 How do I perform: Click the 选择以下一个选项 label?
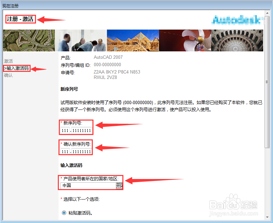click(x=81, y=199)
